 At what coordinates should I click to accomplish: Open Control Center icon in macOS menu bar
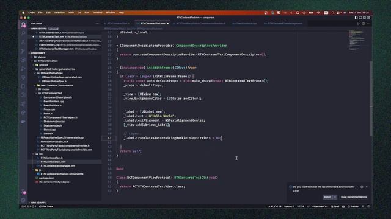338,13
